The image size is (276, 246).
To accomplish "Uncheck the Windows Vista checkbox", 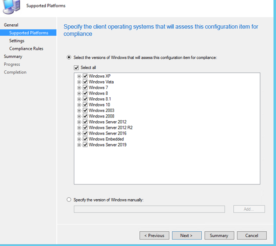I will tap(85, 82).
